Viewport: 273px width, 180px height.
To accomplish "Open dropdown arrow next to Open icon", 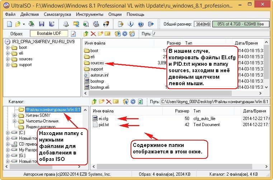I will coord(24,24).
